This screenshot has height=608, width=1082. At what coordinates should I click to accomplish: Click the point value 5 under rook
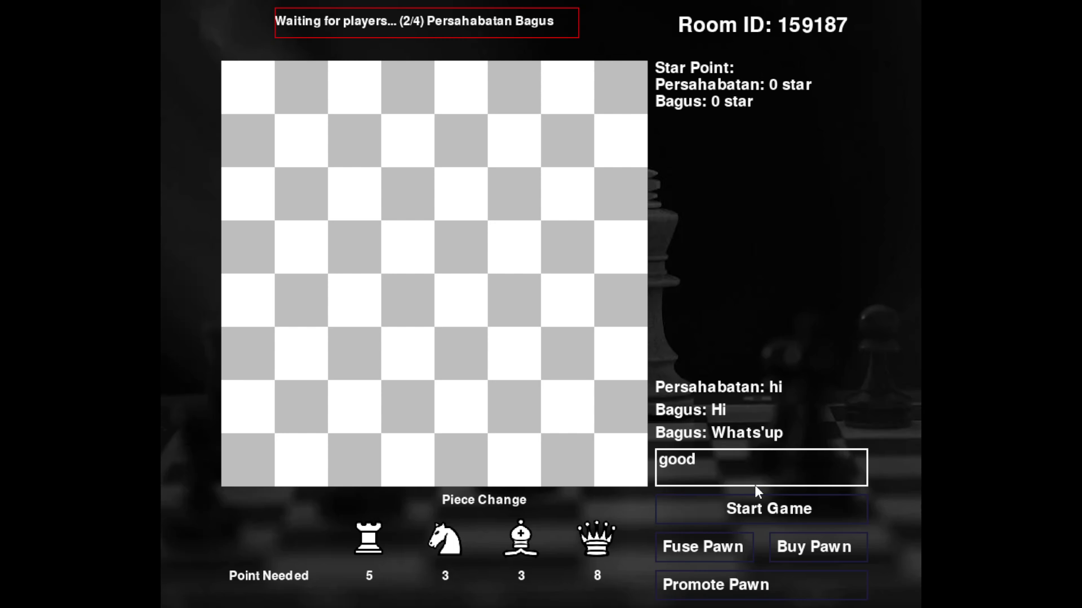pos(369,575)
